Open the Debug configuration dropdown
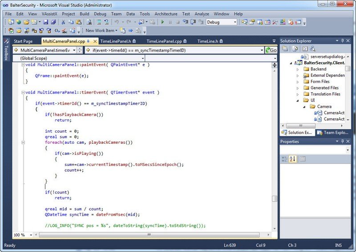The height and width of the screenshot is (252, 356). 235,22
